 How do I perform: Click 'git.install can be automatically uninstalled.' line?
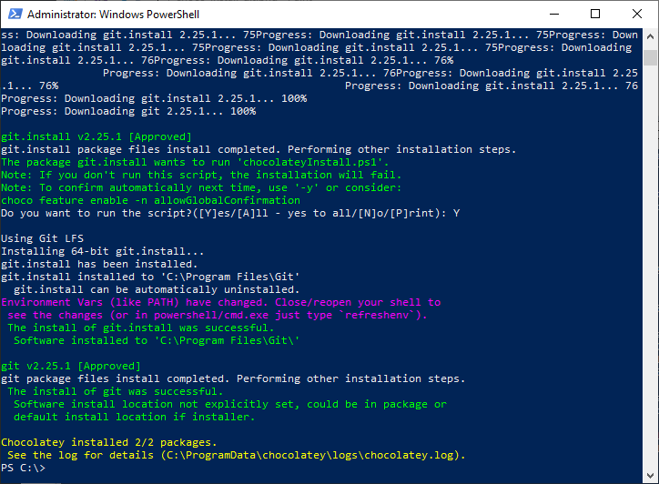click(157, 289)
